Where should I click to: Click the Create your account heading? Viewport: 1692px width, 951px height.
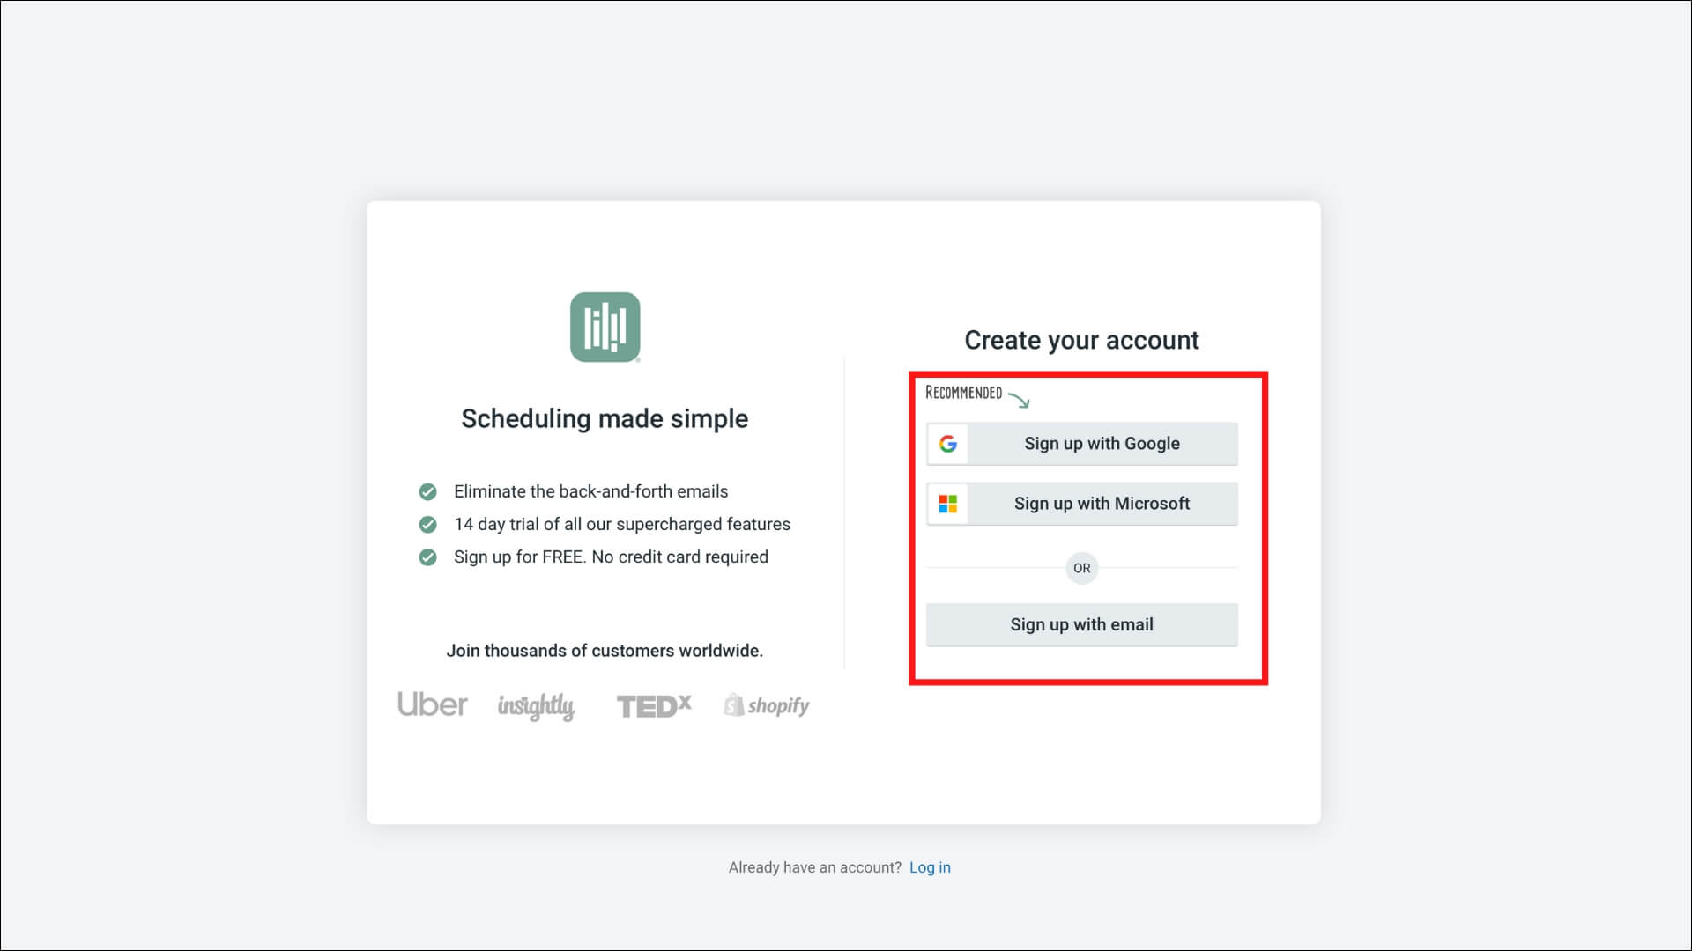(1081, 340)
